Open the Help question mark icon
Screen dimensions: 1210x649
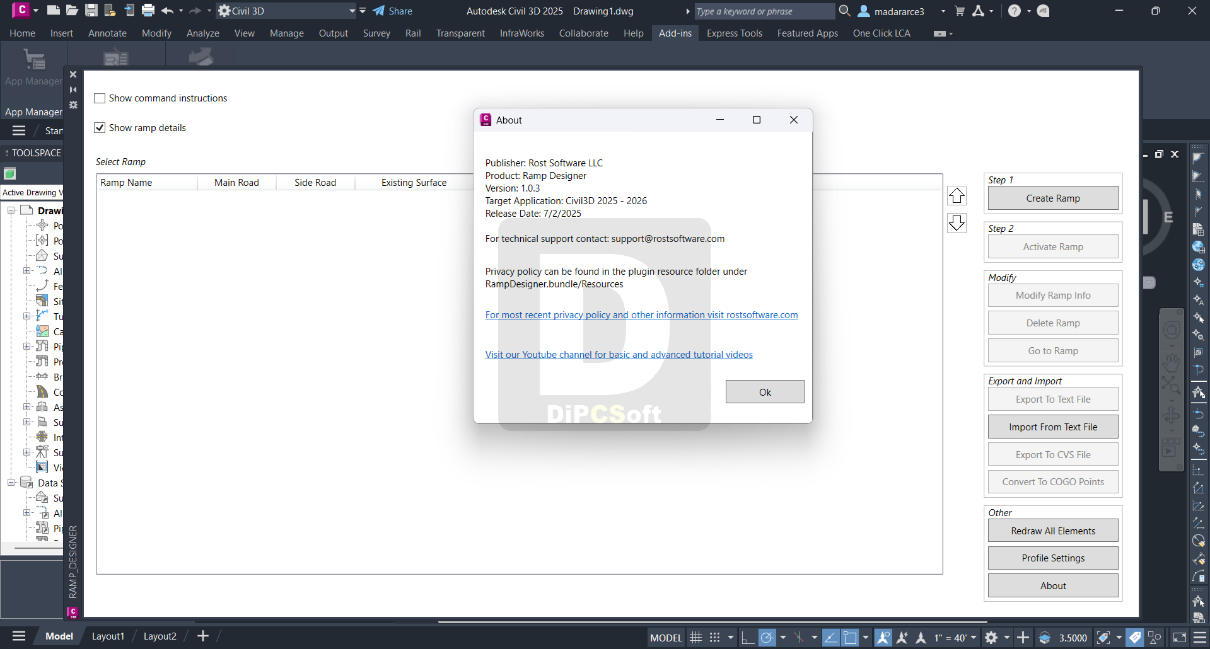point(1014,11)
